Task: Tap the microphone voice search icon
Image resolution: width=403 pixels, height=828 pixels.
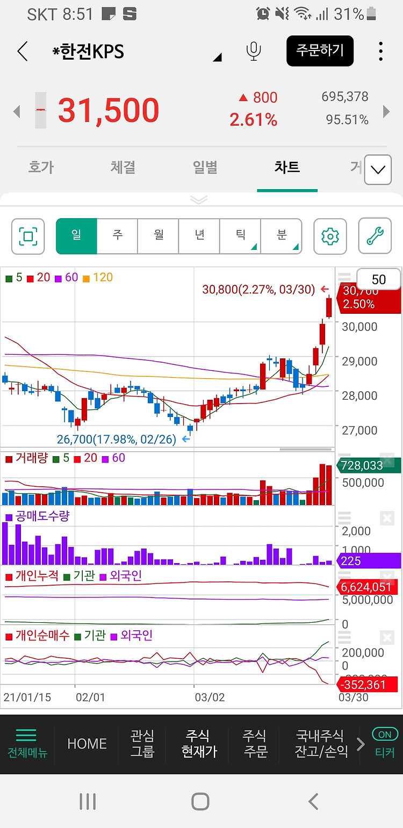Action: tap(254, 51)
